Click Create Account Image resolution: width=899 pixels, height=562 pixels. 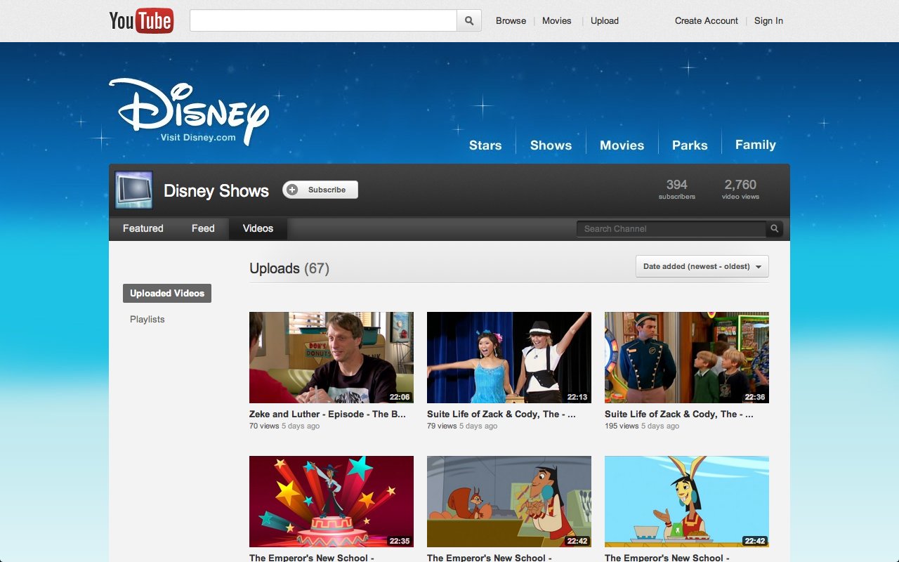pos(706,20)
